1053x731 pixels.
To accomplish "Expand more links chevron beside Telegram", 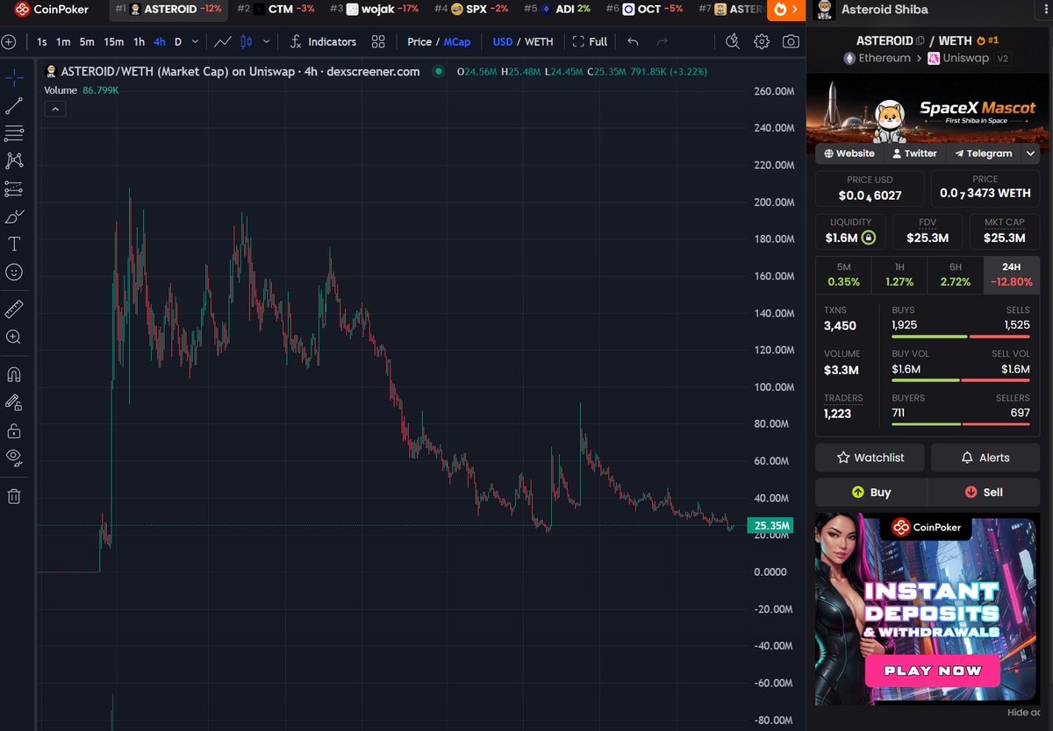I will [1030, 153].
